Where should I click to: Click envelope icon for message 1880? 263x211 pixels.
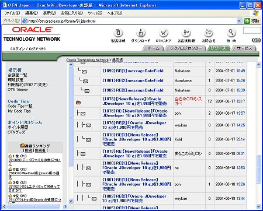(88, 168)
